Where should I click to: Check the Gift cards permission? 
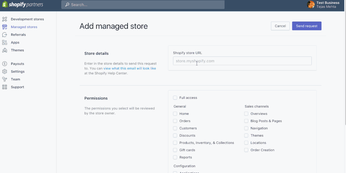click(x=175, y=150)
